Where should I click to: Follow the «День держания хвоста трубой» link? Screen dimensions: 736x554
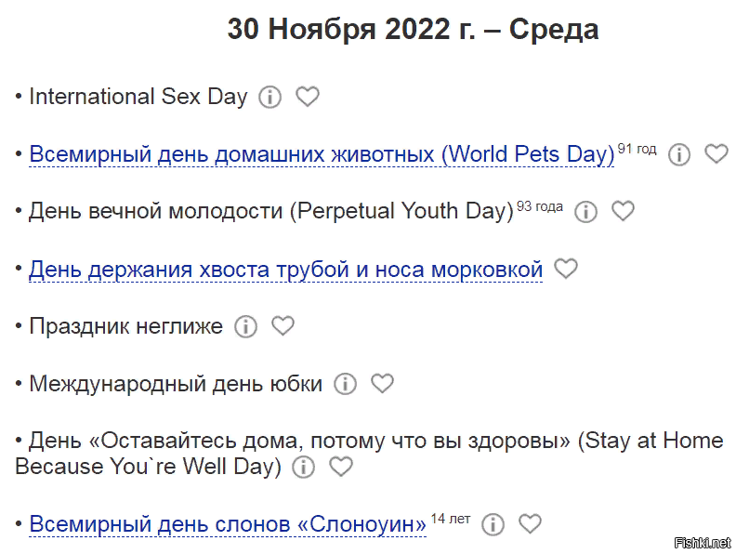tap(285, 270)
